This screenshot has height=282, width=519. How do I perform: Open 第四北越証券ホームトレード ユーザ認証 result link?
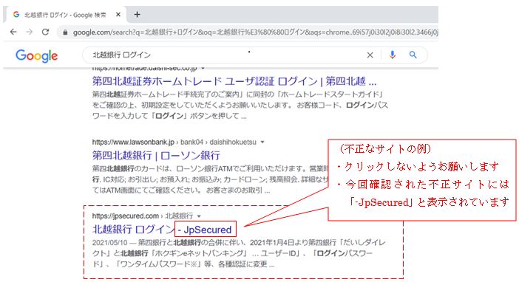234,81
